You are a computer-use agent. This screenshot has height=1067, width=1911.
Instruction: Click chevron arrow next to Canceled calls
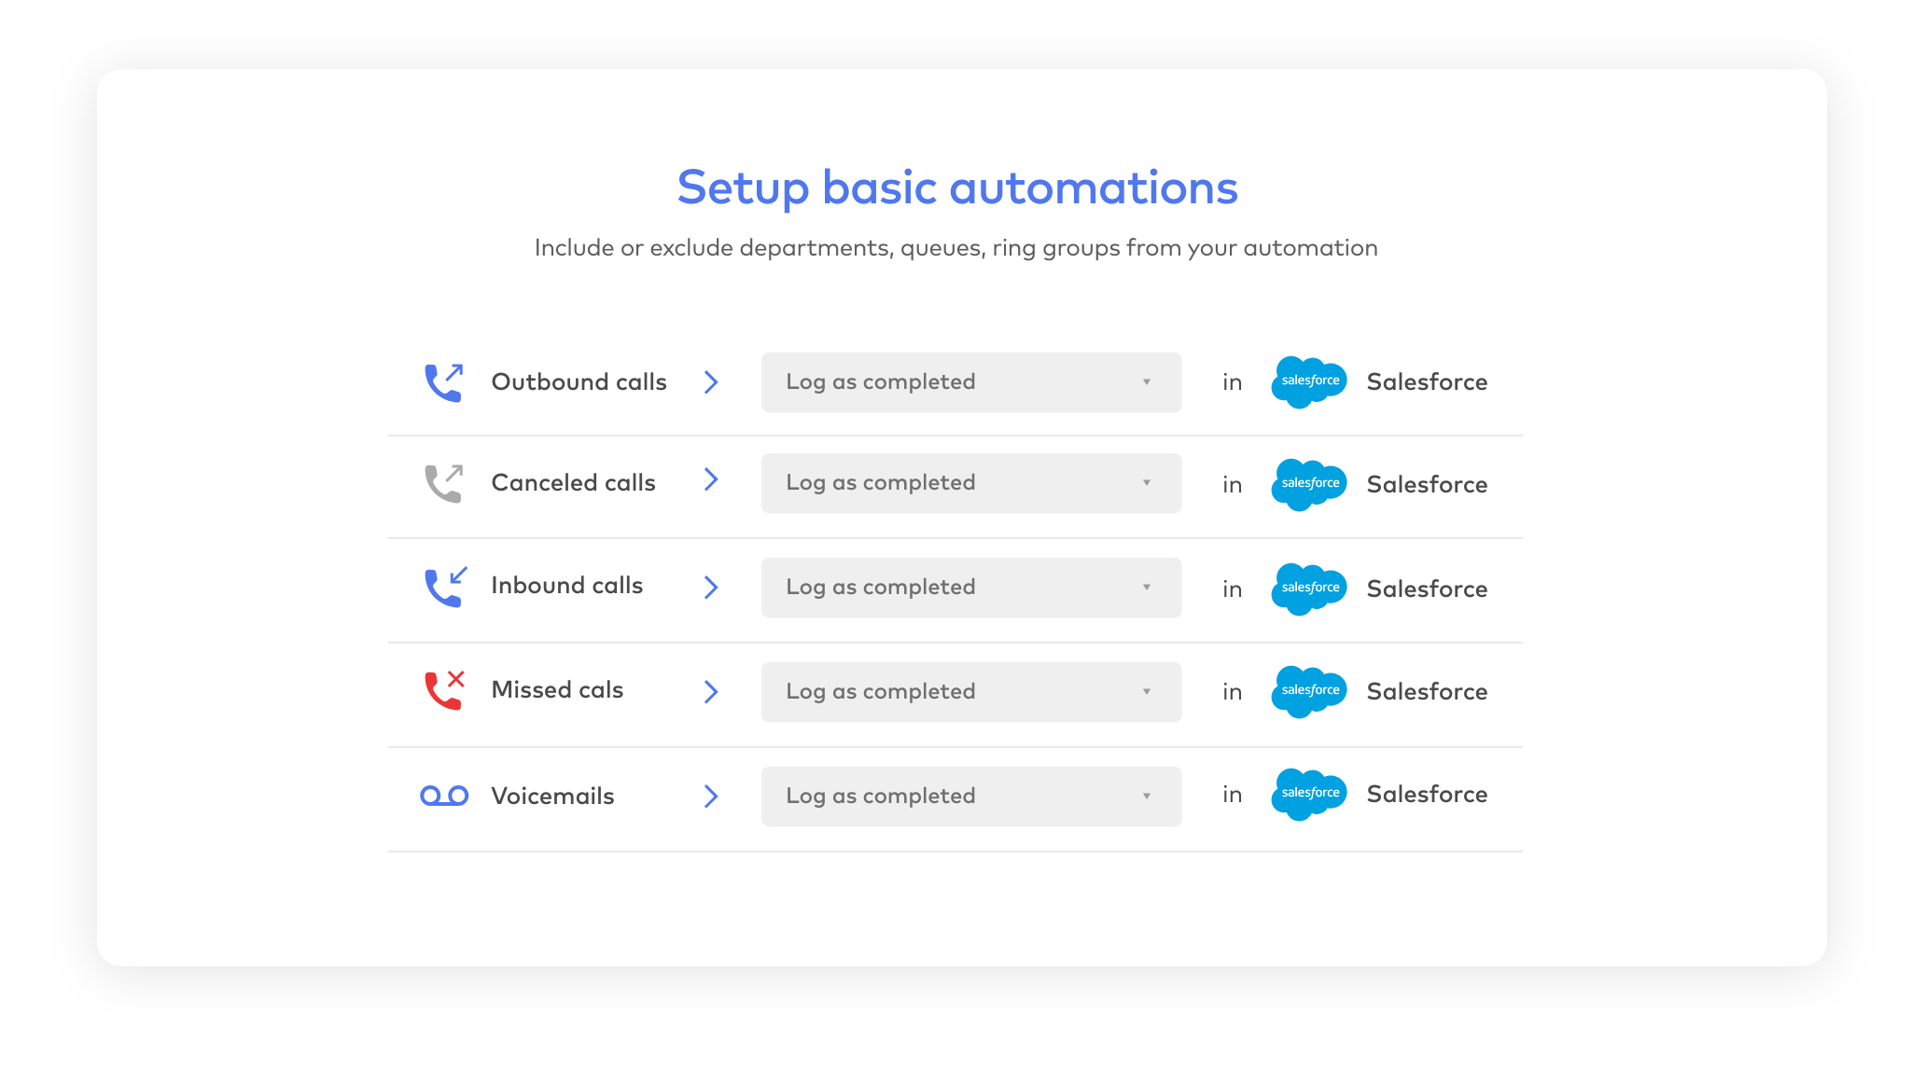711,479
